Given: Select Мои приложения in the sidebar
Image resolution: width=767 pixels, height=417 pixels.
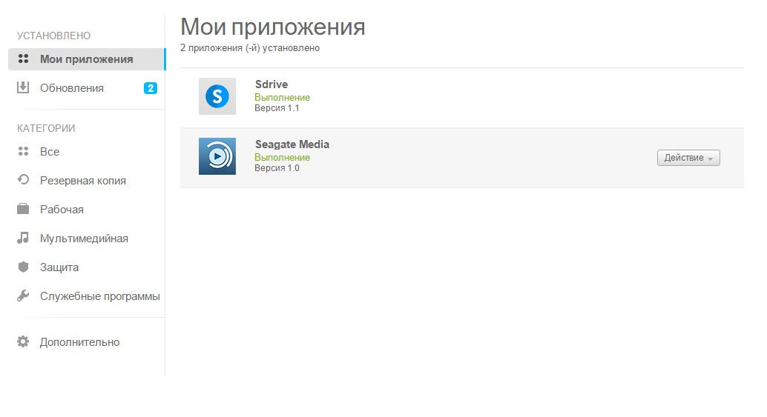Looking at the screenshot, I should [x=87, y=59].
